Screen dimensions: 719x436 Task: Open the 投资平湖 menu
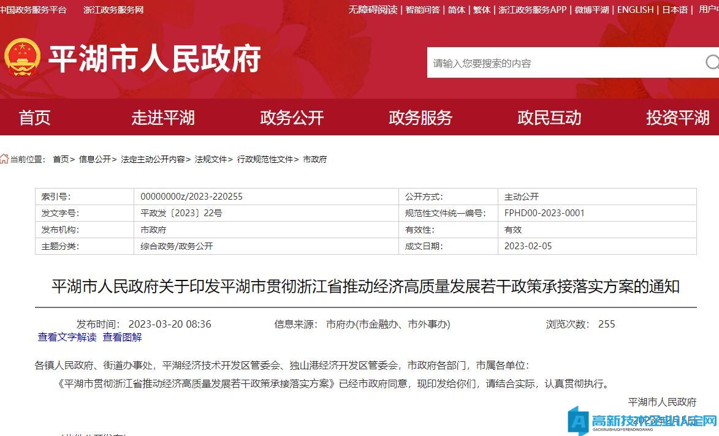[678, 118]
